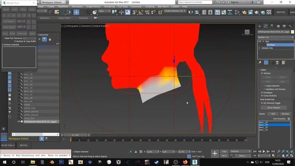Click Remove bones button
The width and height of the screenshot is (295, 166).
click(x=285, y=114)
